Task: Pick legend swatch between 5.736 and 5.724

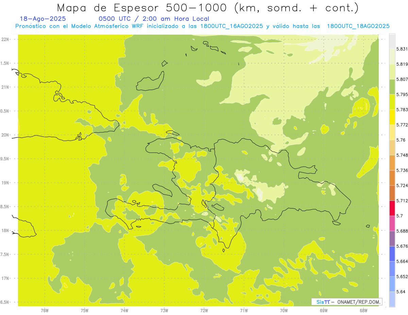Action: point(392,178)
